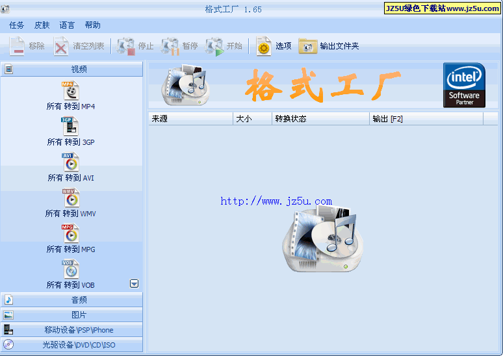Click the 移除 toolbar label

(36, 46)
